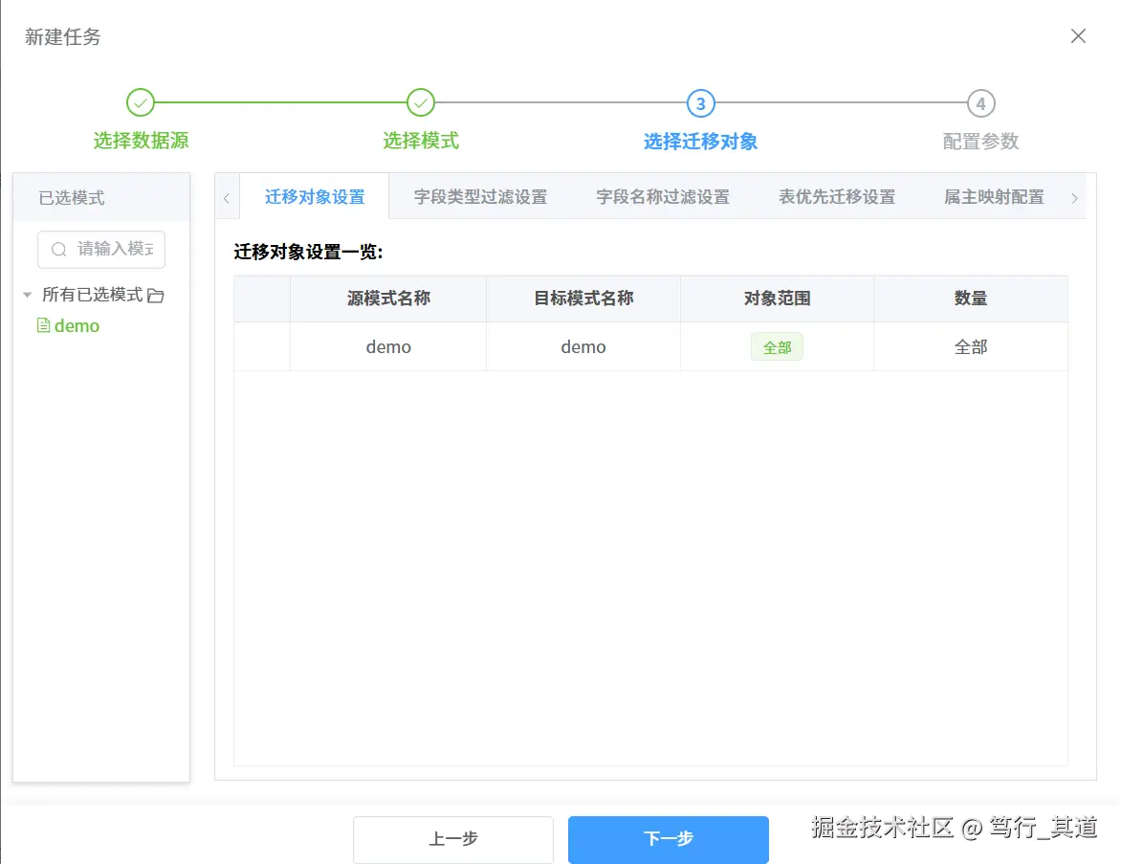
Task: Click the left chevron before 迁移对象设置 tab
Action: (227, 196)
